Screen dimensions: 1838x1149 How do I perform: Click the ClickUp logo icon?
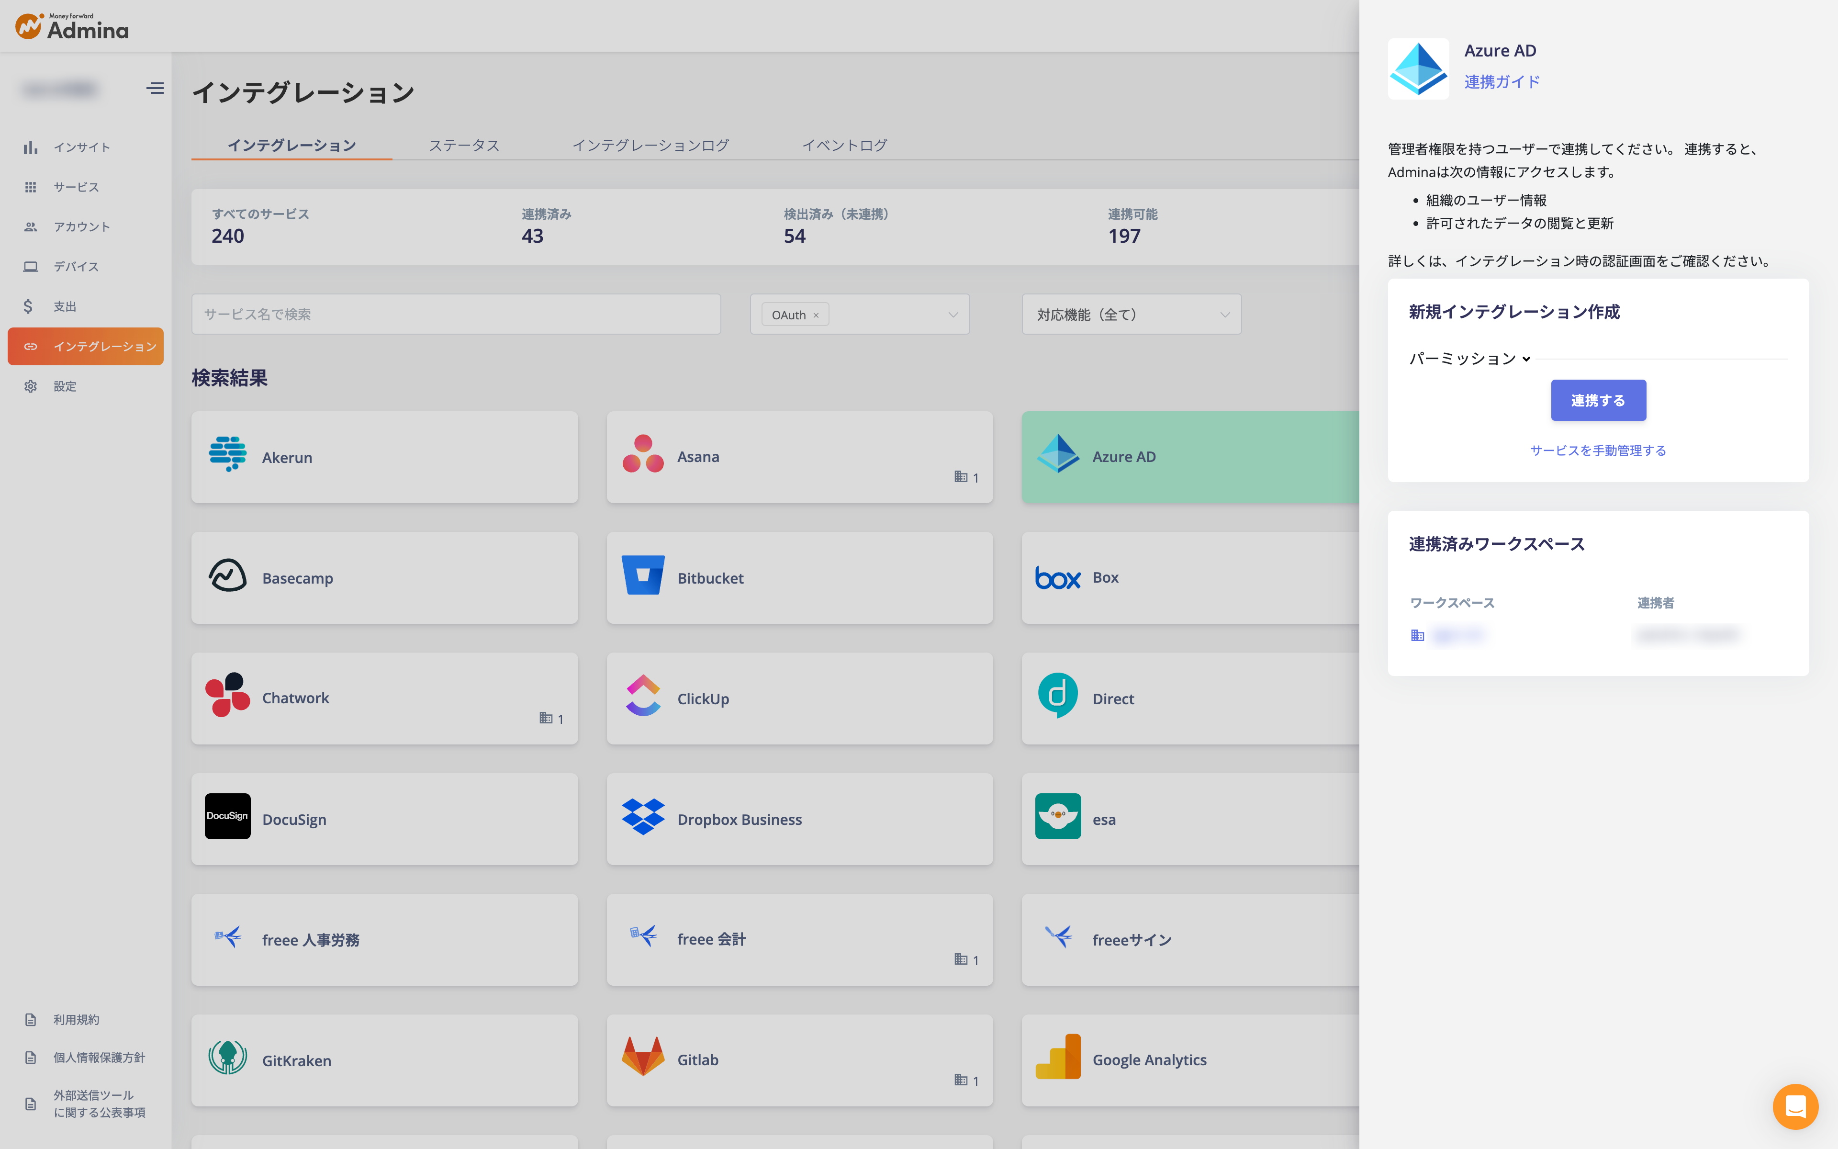click(x=642, y=695)
